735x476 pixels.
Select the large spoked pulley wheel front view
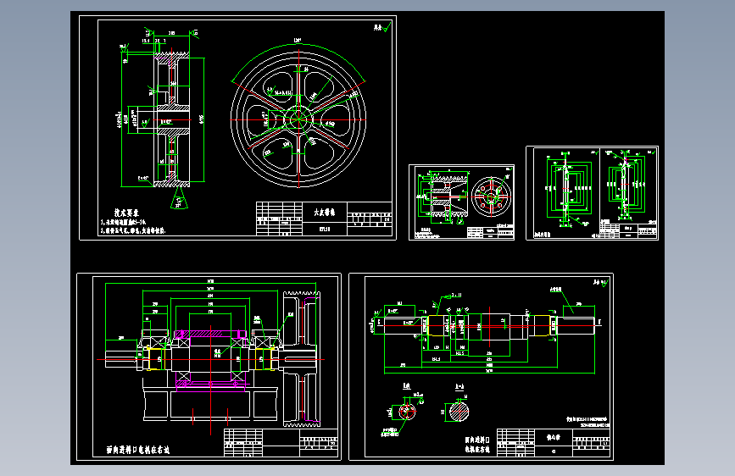pos(298,119)
